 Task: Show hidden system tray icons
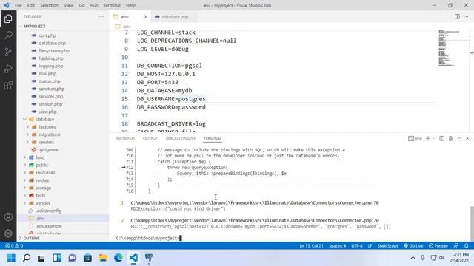(413, 258)
